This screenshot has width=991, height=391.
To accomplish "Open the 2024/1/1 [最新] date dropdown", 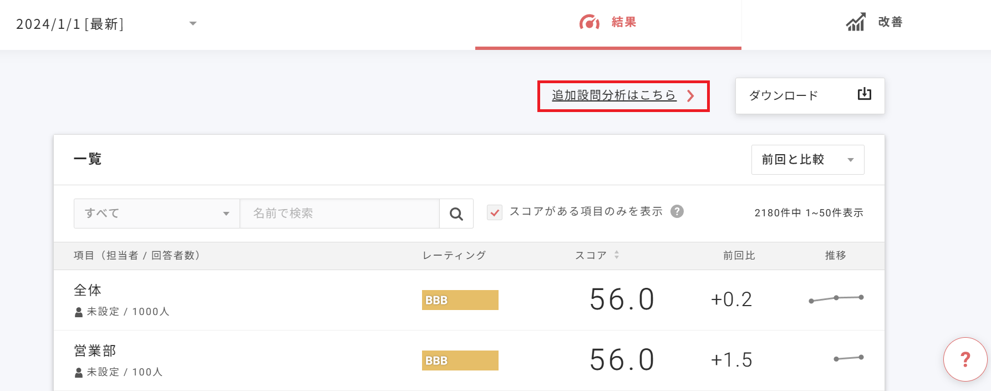I will 192,24.
